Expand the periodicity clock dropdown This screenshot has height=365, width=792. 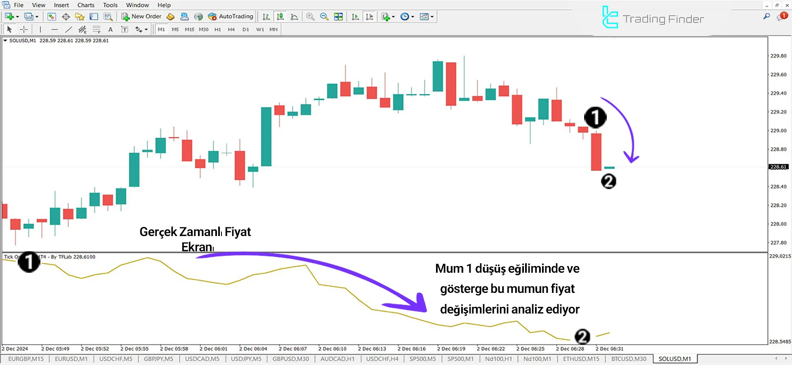point(412,17)
